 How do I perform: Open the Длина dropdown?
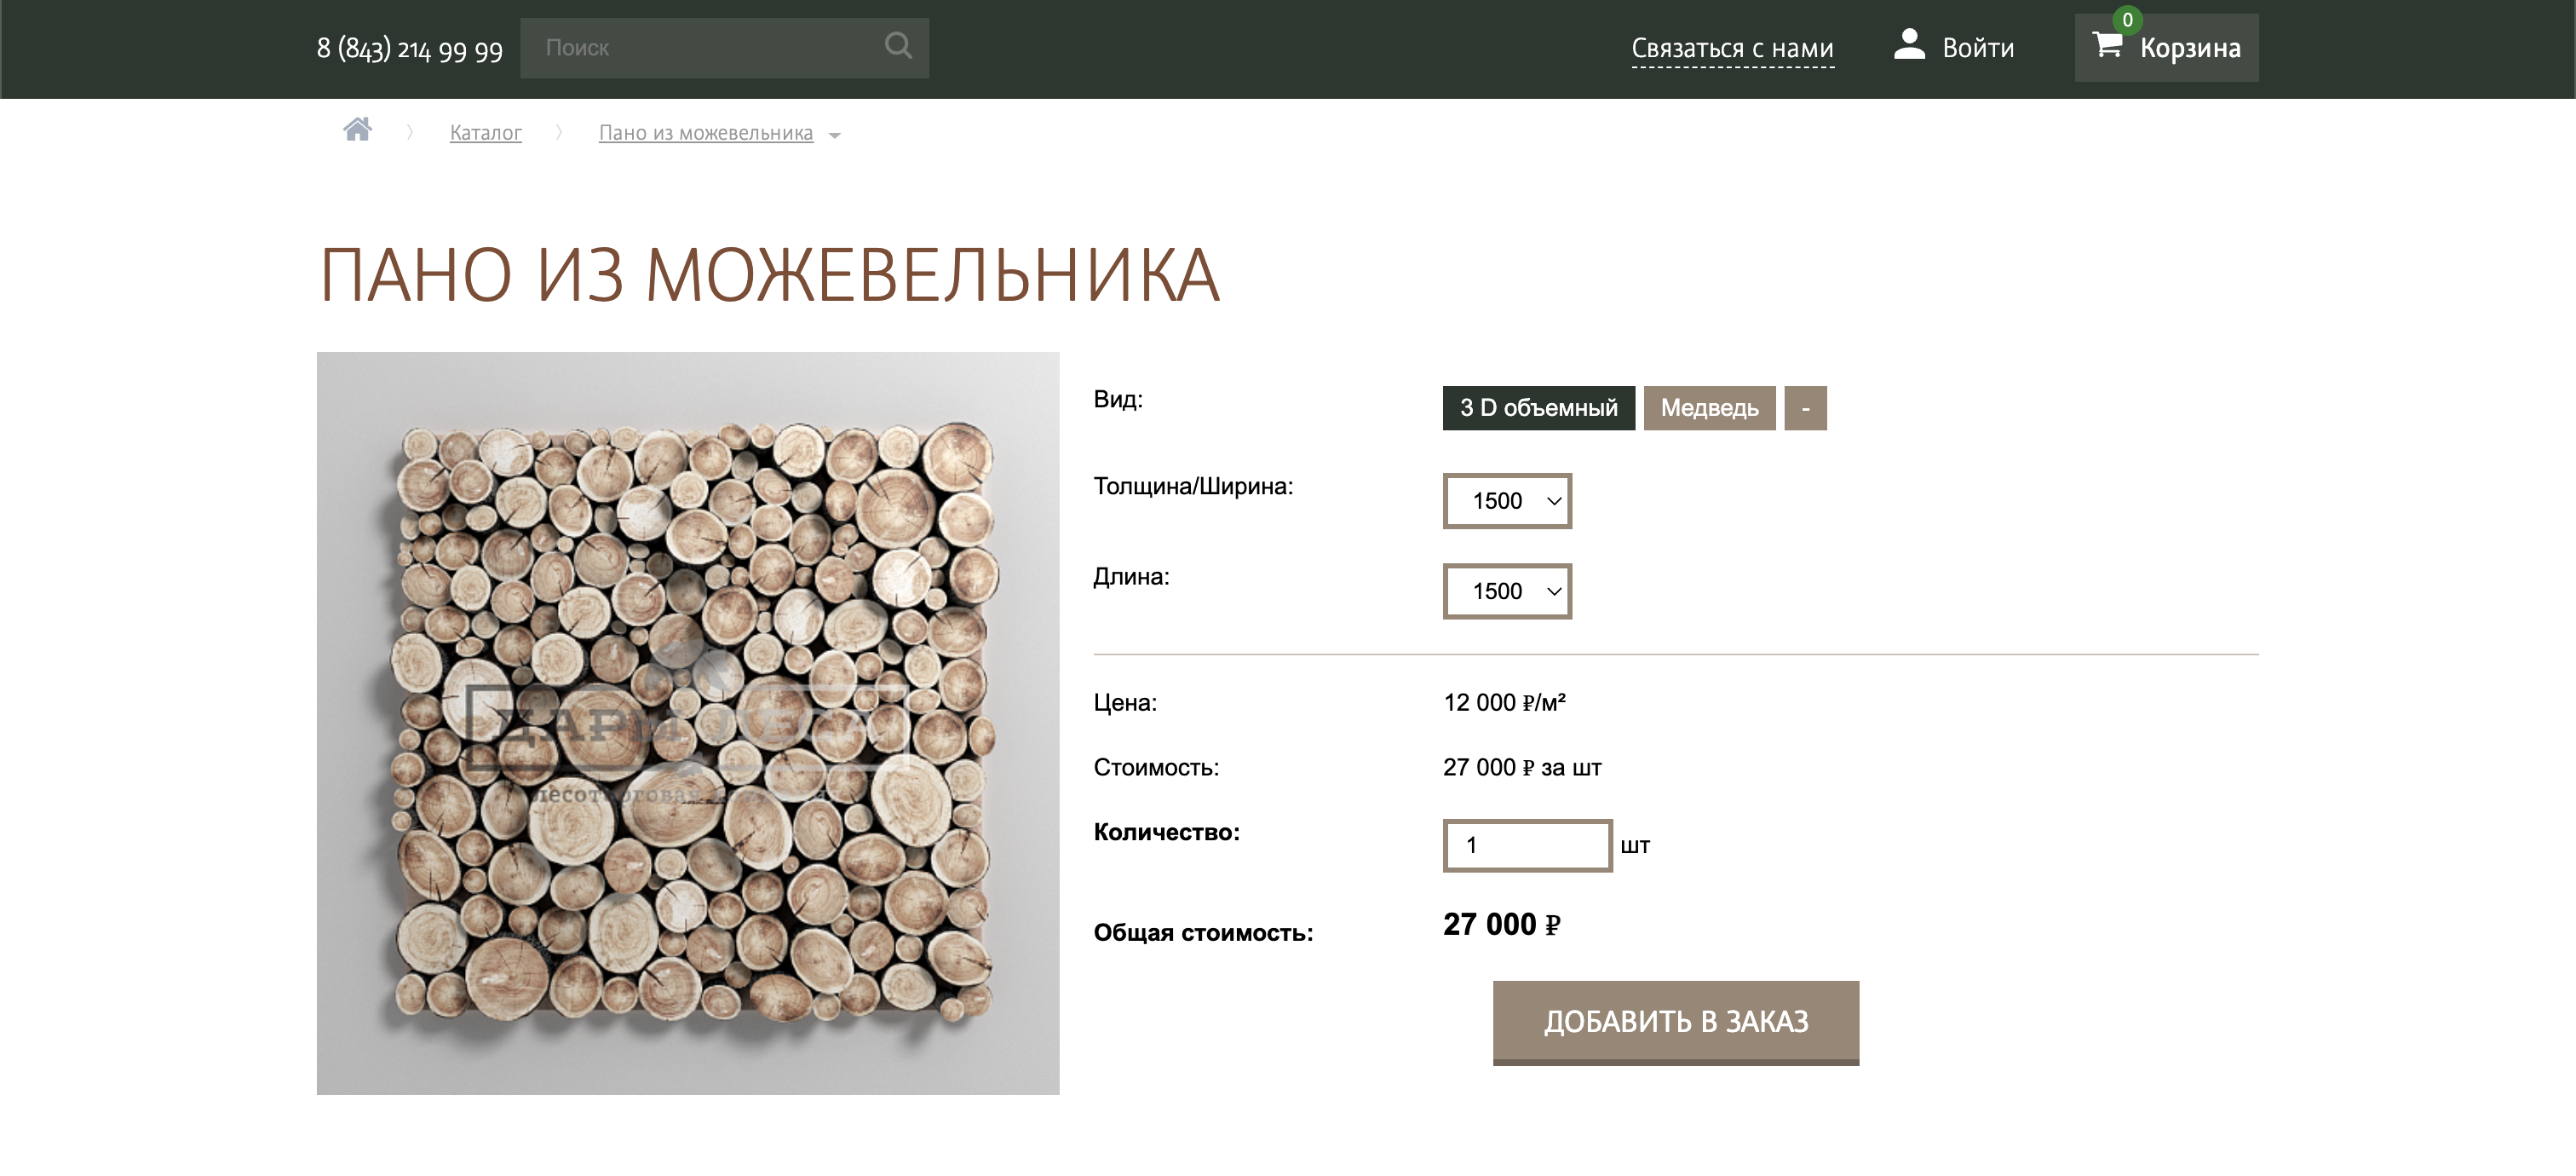(1507, 591)
